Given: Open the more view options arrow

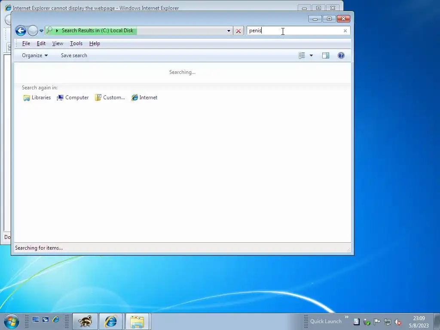Looking at the screenshot, I should coord(311,55).
